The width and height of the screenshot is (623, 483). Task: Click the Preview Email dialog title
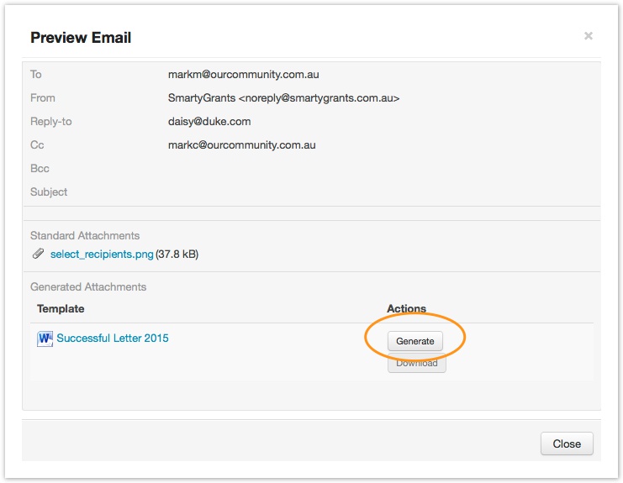[x=81, y=38]
